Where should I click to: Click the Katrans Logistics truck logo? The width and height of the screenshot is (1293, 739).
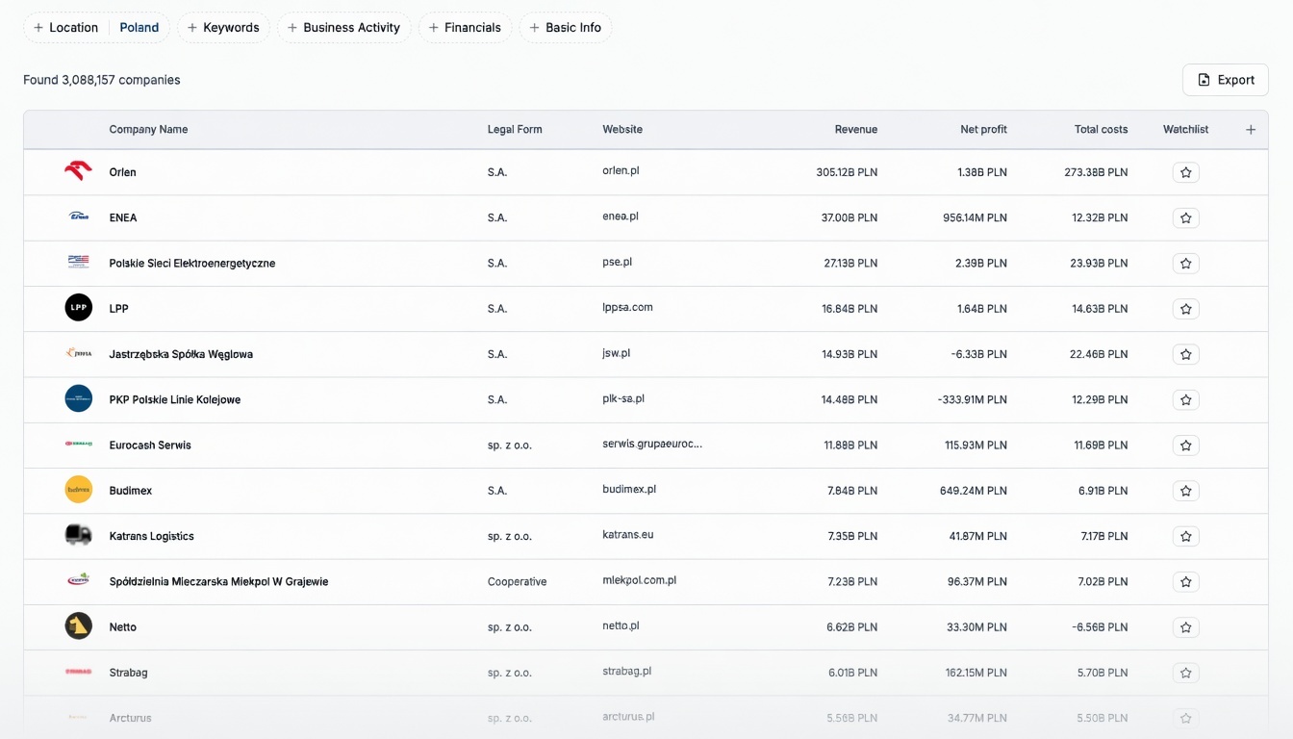(x=78, y=536)
